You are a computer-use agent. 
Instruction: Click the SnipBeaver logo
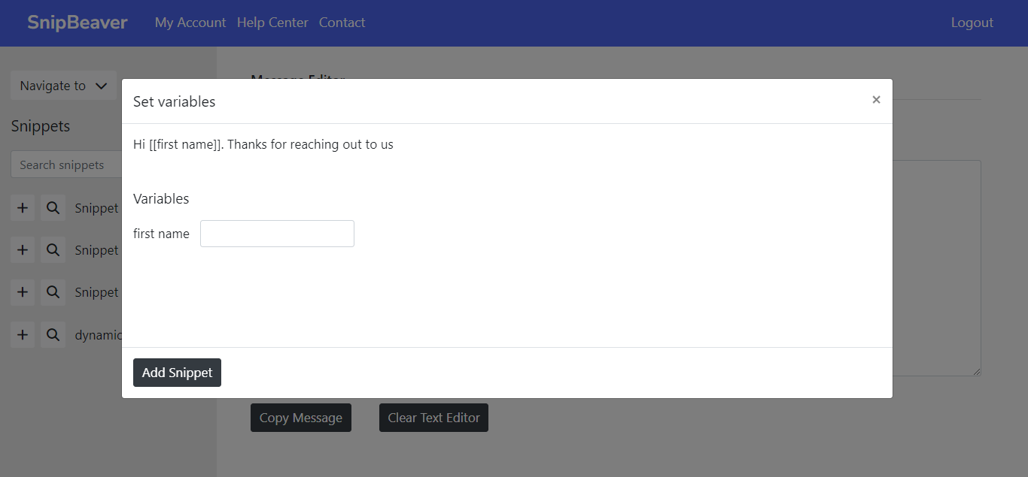[x=78, y=23]
